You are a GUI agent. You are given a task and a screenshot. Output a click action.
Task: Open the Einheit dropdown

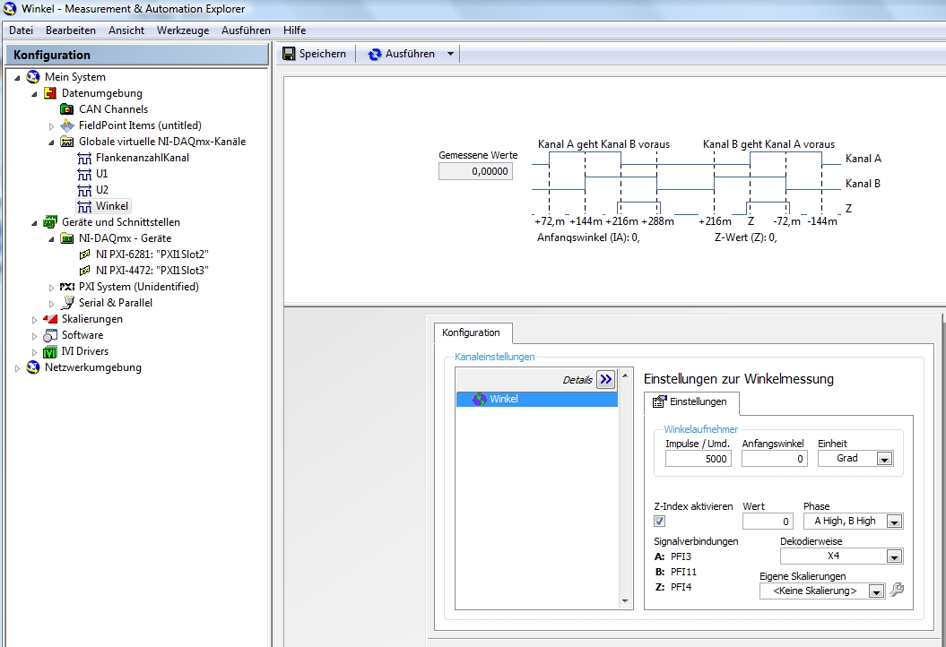pos(884,459)
